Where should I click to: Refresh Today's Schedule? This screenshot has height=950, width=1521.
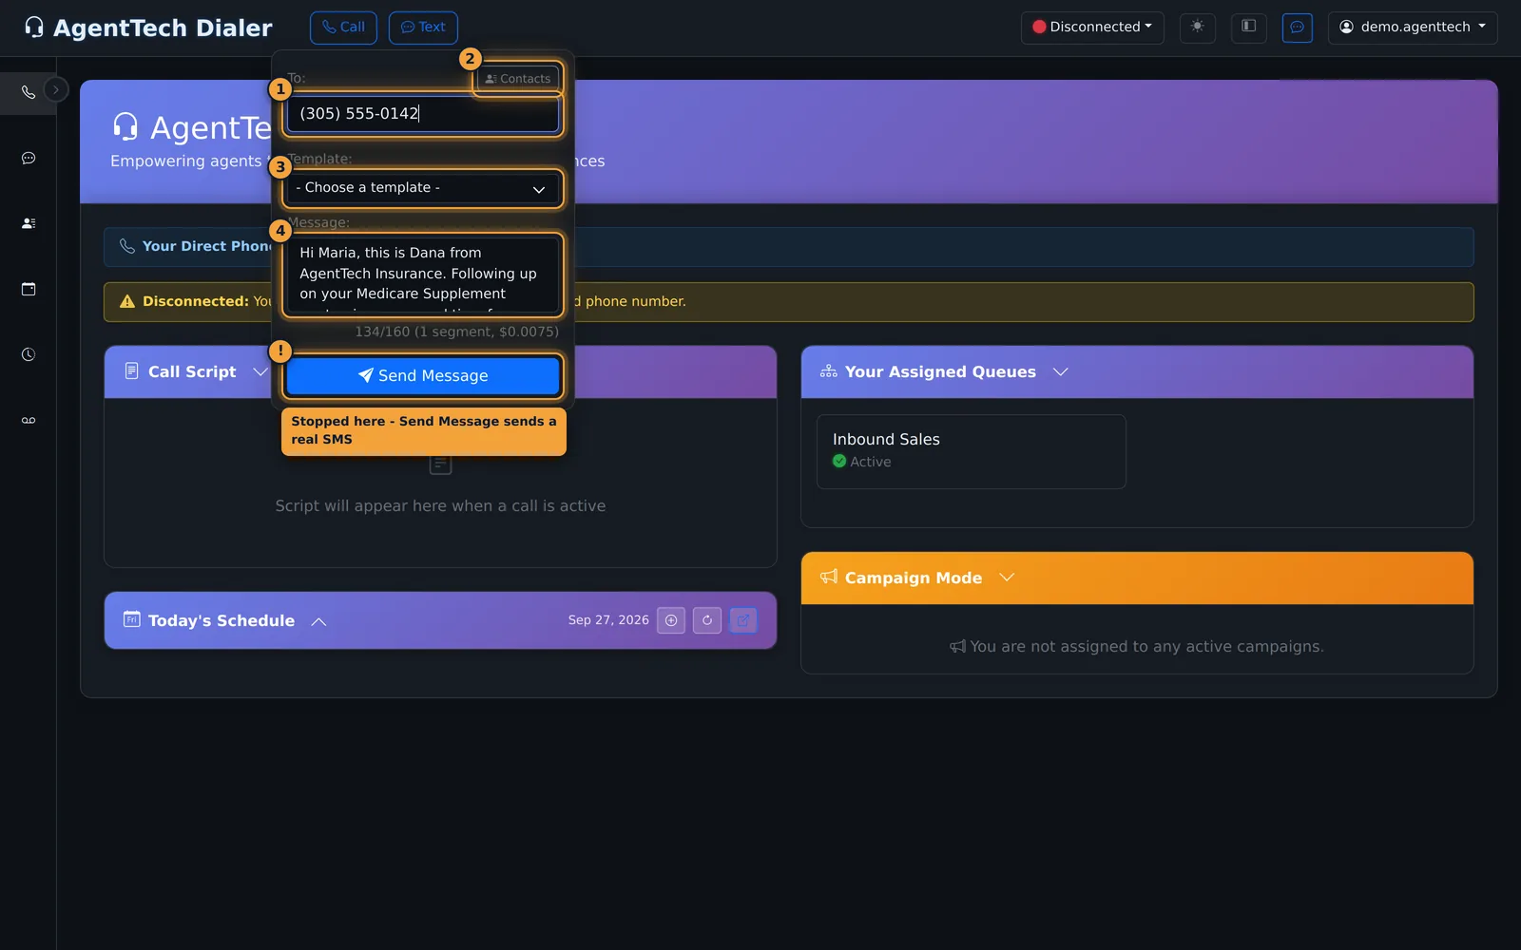[x=707, y=620]
